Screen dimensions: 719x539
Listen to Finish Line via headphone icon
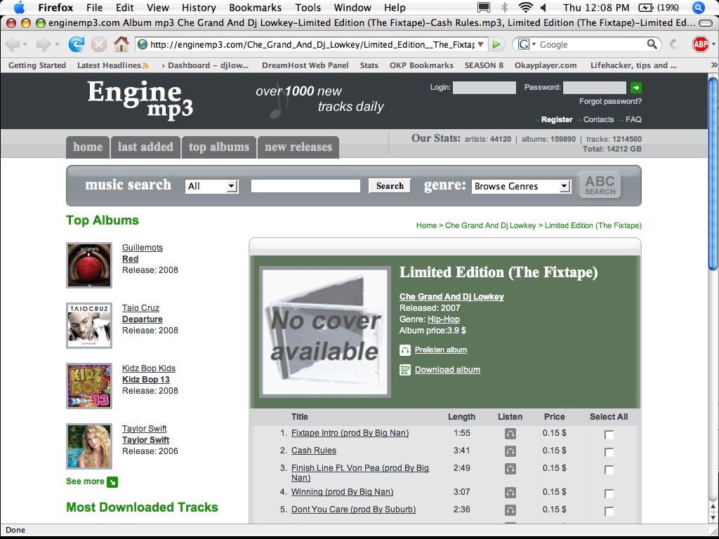(510, 469)
